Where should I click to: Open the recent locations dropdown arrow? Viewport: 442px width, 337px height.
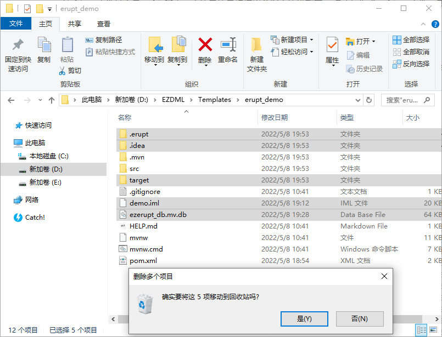[x=40, y=100]
